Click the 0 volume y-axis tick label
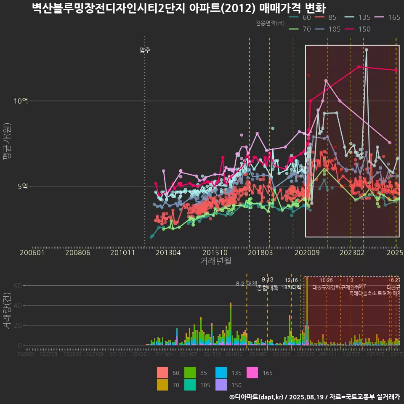Viewport: 404px width, 404px height. [20, 345]
